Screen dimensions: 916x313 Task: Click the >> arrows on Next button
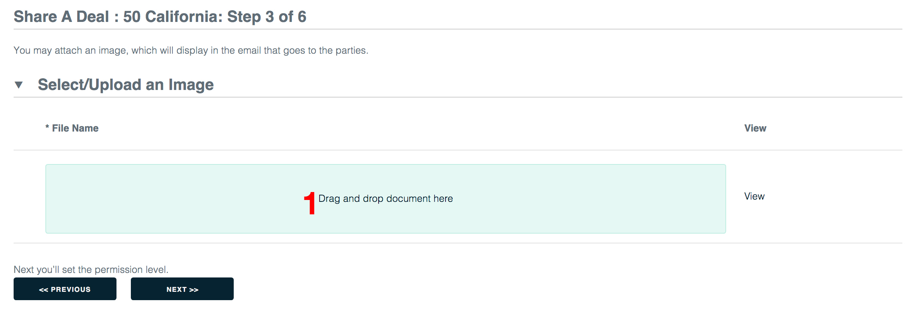194,290
